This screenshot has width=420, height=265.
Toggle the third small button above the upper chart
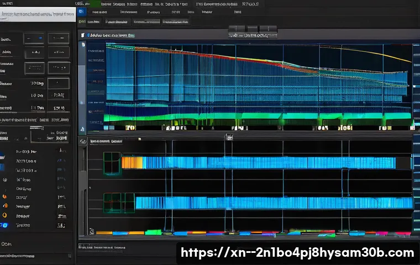coord(268,30)
